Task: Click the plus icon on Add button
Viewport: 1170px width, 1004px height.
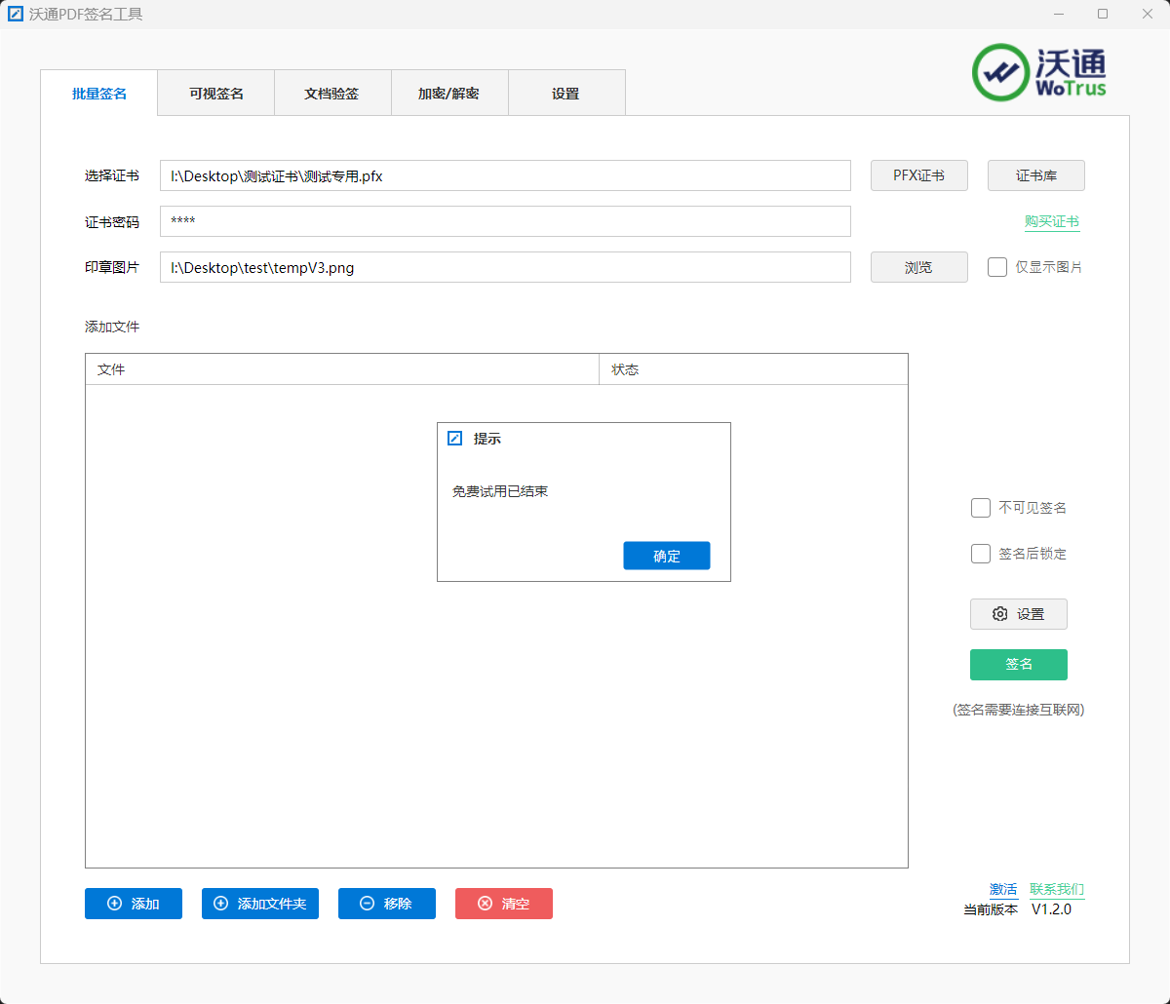Action: pos(114,904)
